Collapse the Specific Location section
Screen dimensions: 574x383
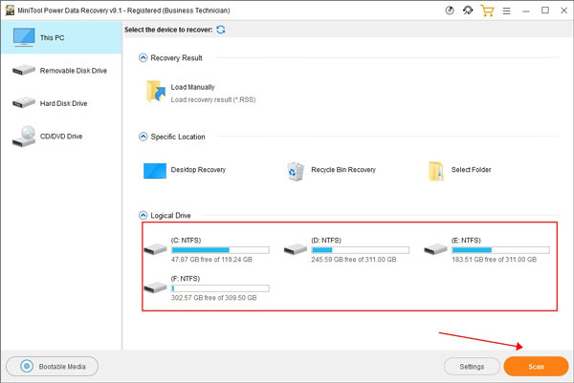click(x=143, y=137)
